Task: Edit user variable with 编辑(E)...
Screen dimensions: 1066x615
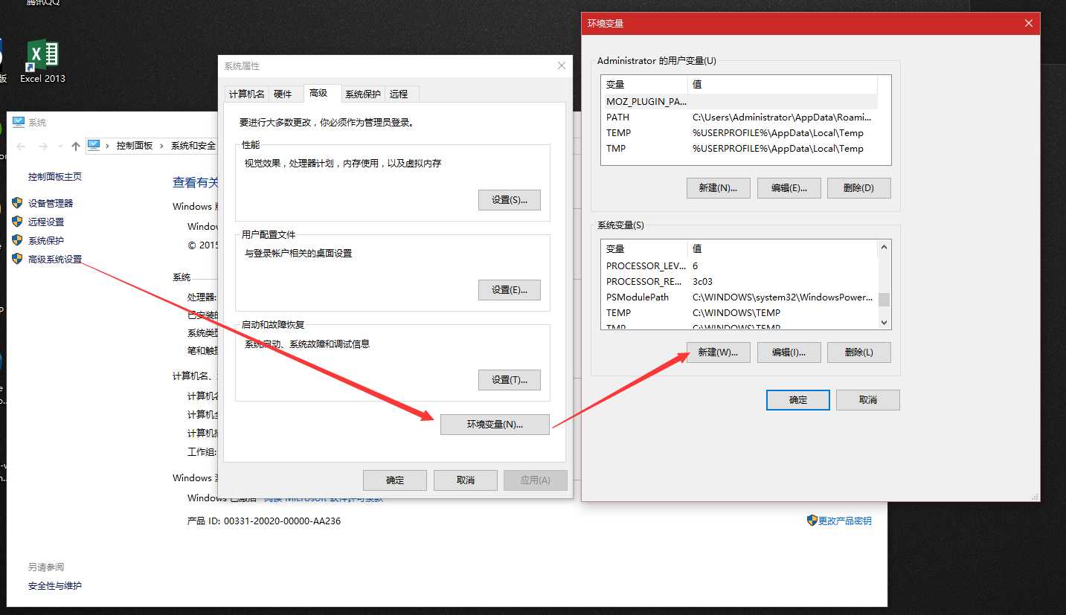Action: [x=789, y=188]
